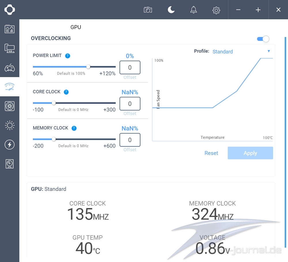Open settings gear icon
The height and width of the screenshot is (262, 288).
tap(216, 10)
